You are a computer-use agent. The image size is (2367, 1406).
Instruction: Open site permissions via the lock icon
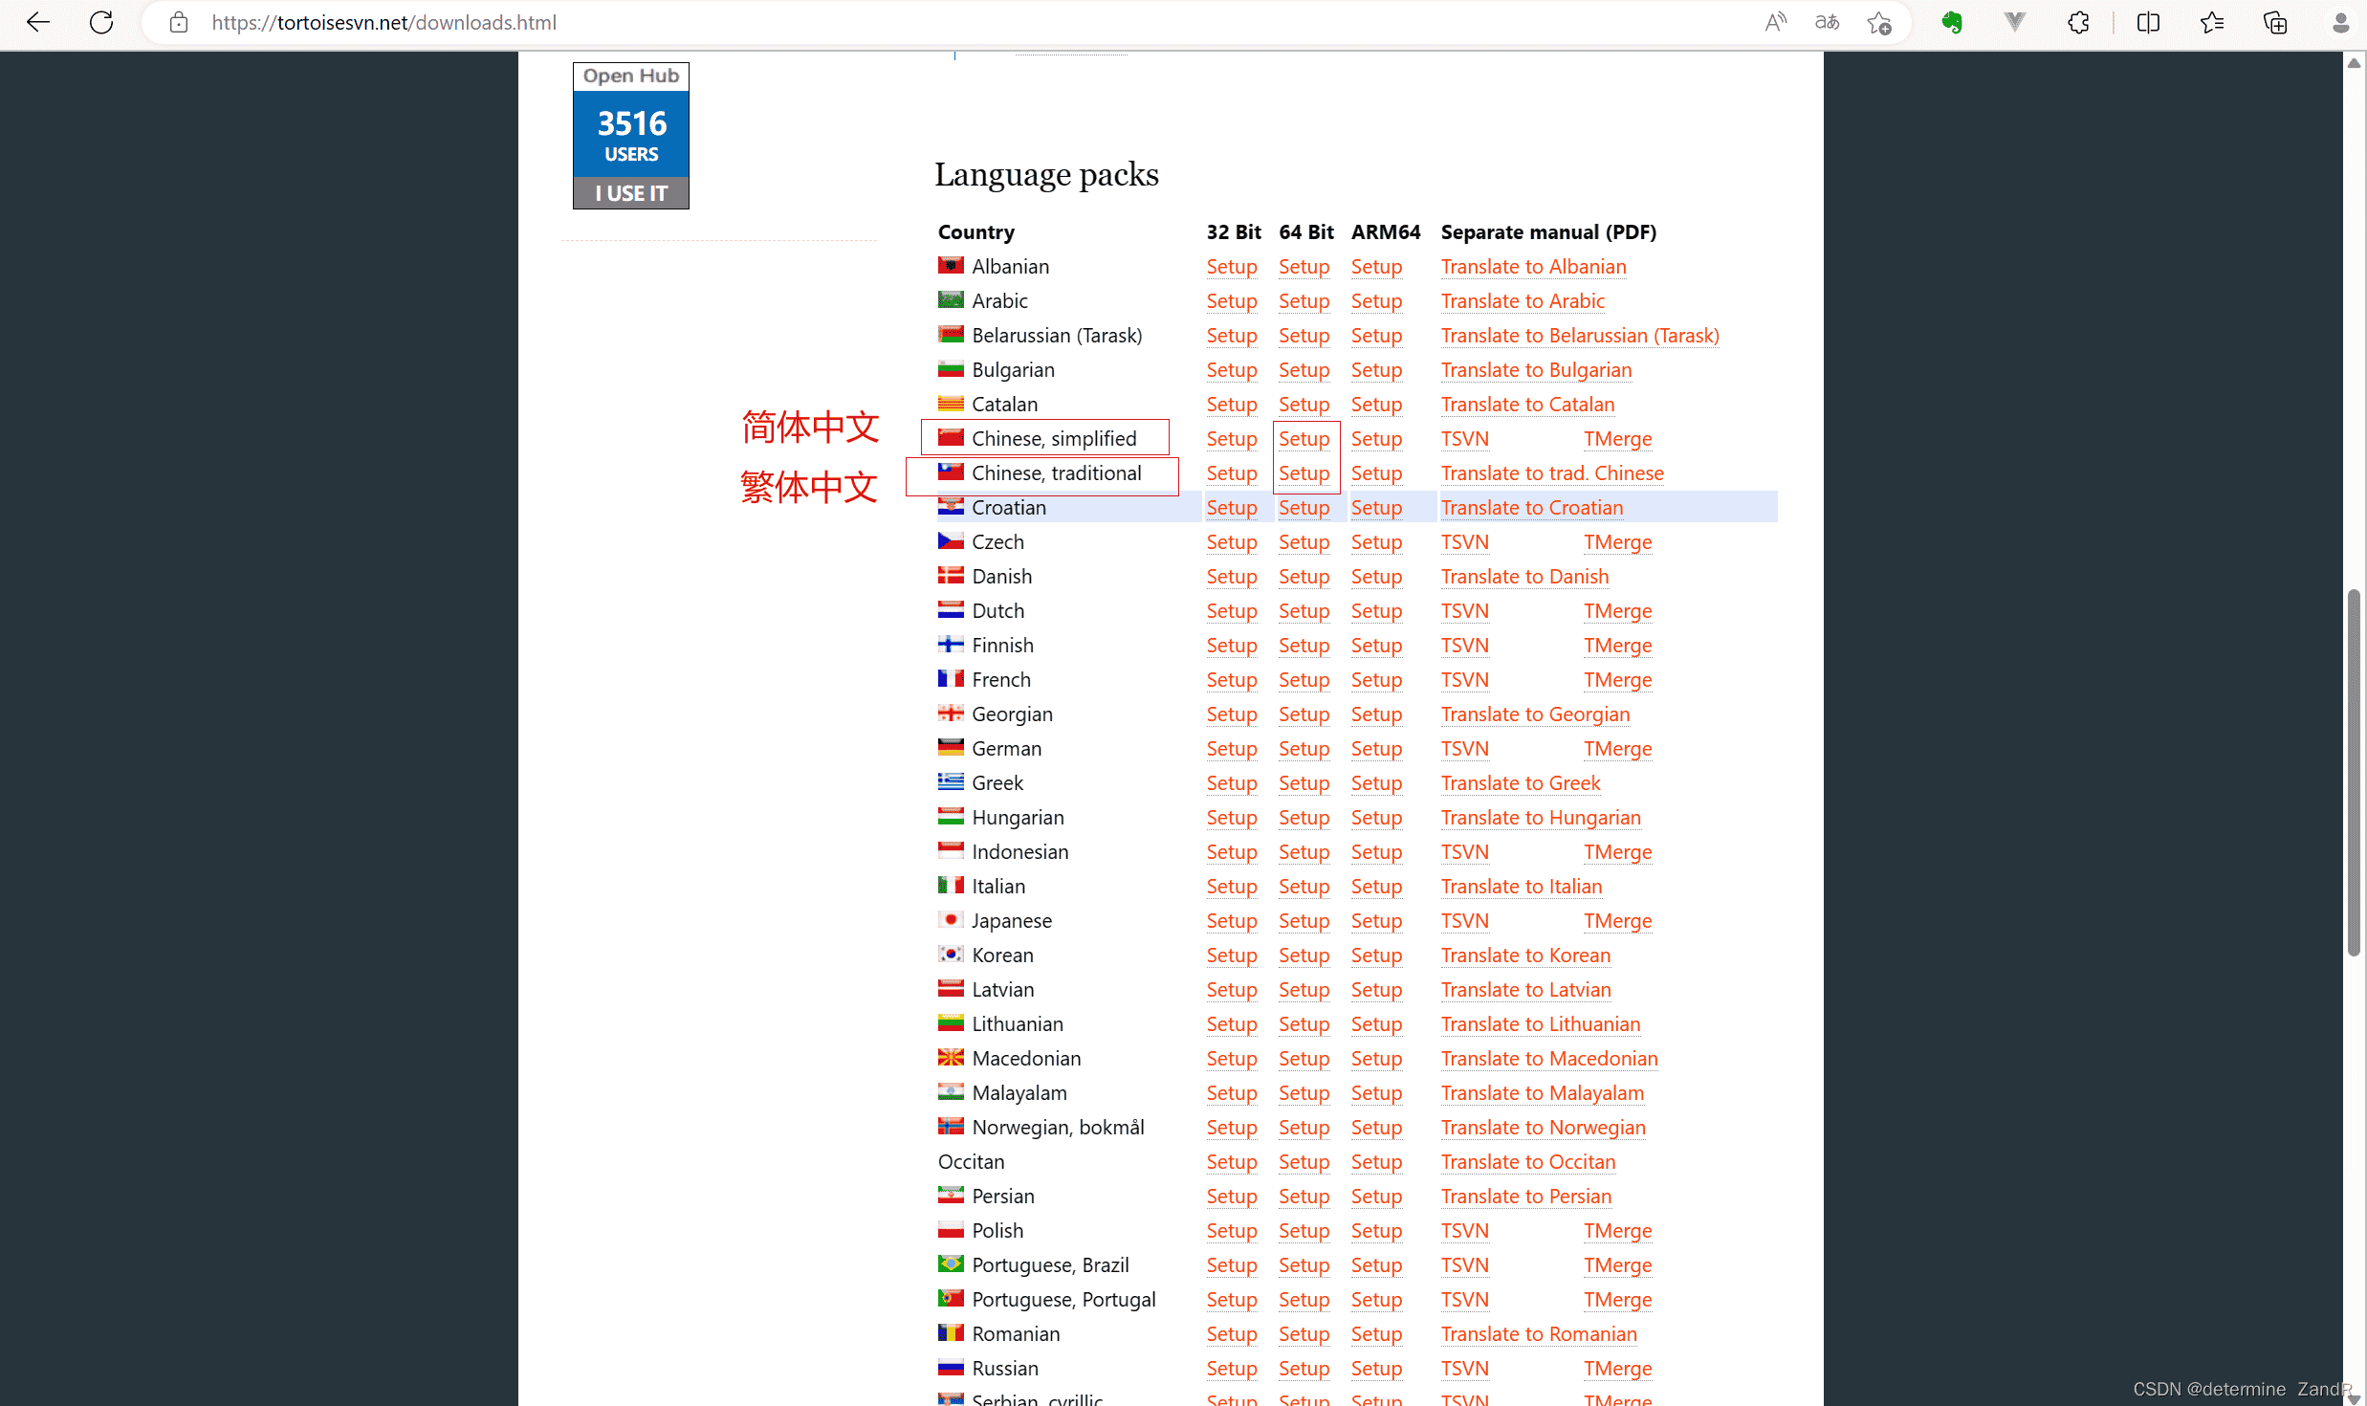[x=178, y=22]
